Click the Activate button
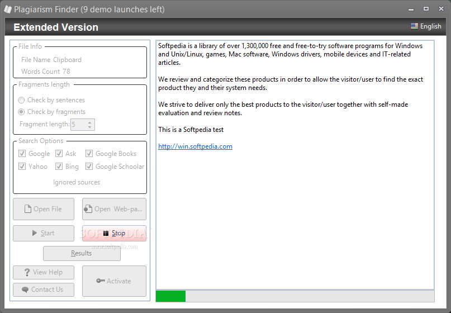This screenshot has width=451, height=313. [x=114, y=281]
